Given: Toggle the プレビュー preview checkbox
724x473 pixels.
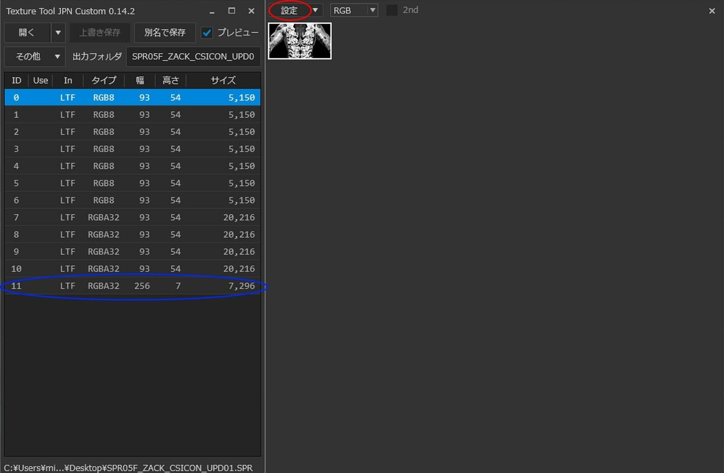Looking at the screenshot, I should [207, 32].
